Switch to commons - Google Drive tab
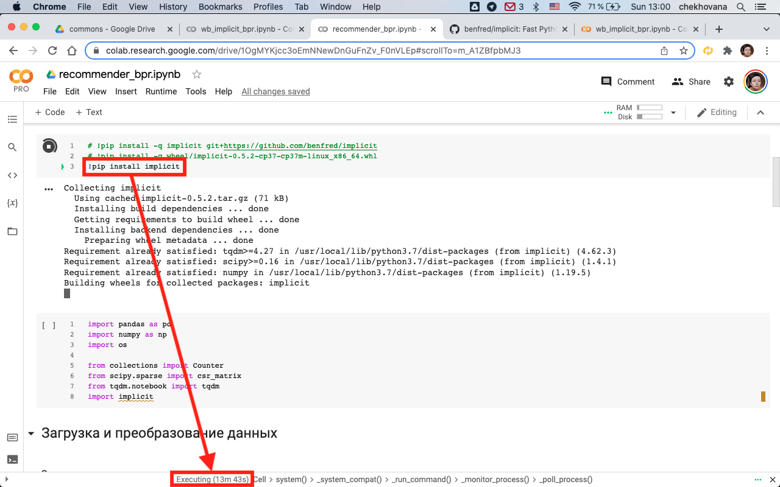 tap(113, 29)
